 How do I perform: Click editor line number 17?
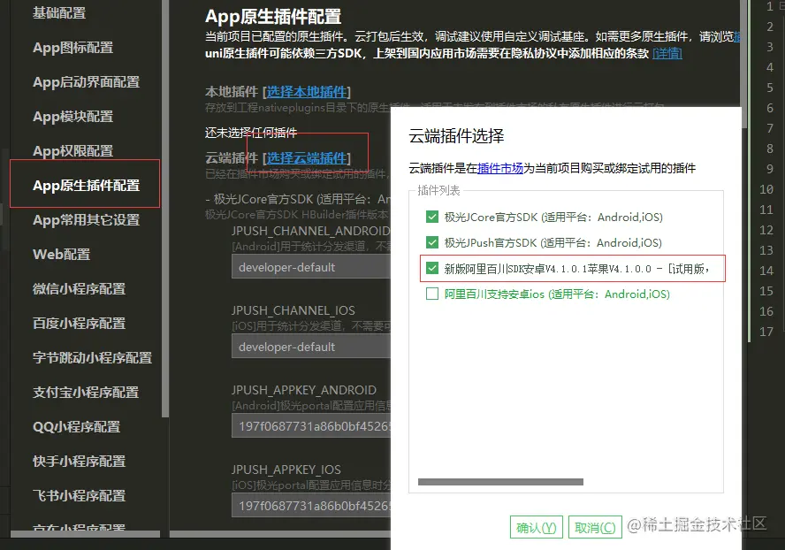[x=766, y=332]
